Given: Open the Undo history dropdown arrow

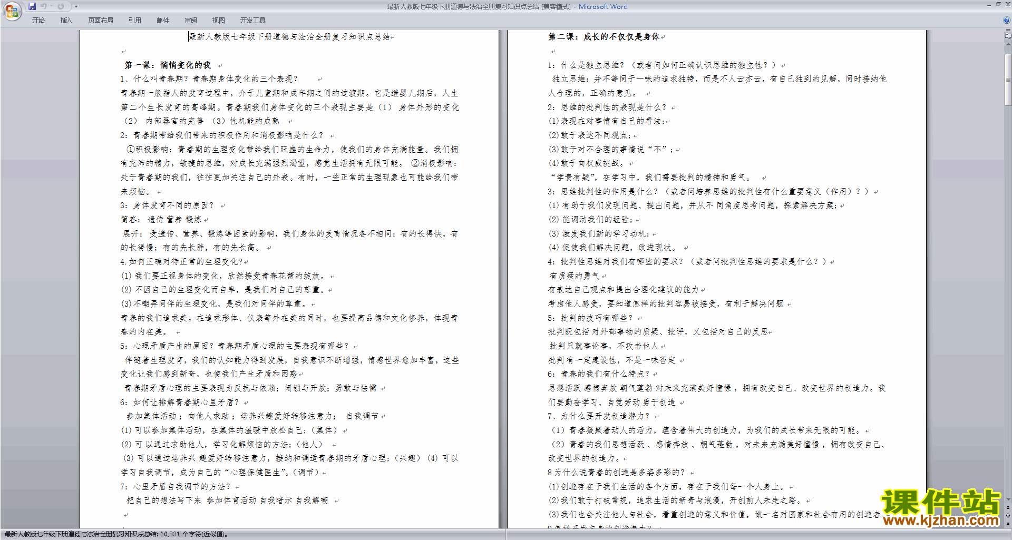Looking at the screenshot, I should [x=51, y=6].
